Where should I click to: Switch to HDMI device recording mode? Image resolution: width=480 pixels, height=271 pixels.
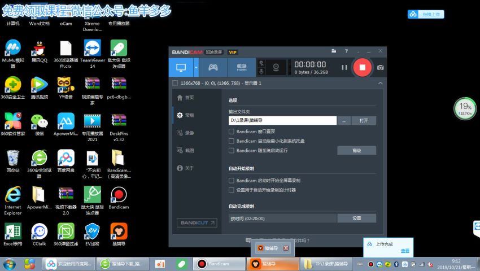[242, 67]
